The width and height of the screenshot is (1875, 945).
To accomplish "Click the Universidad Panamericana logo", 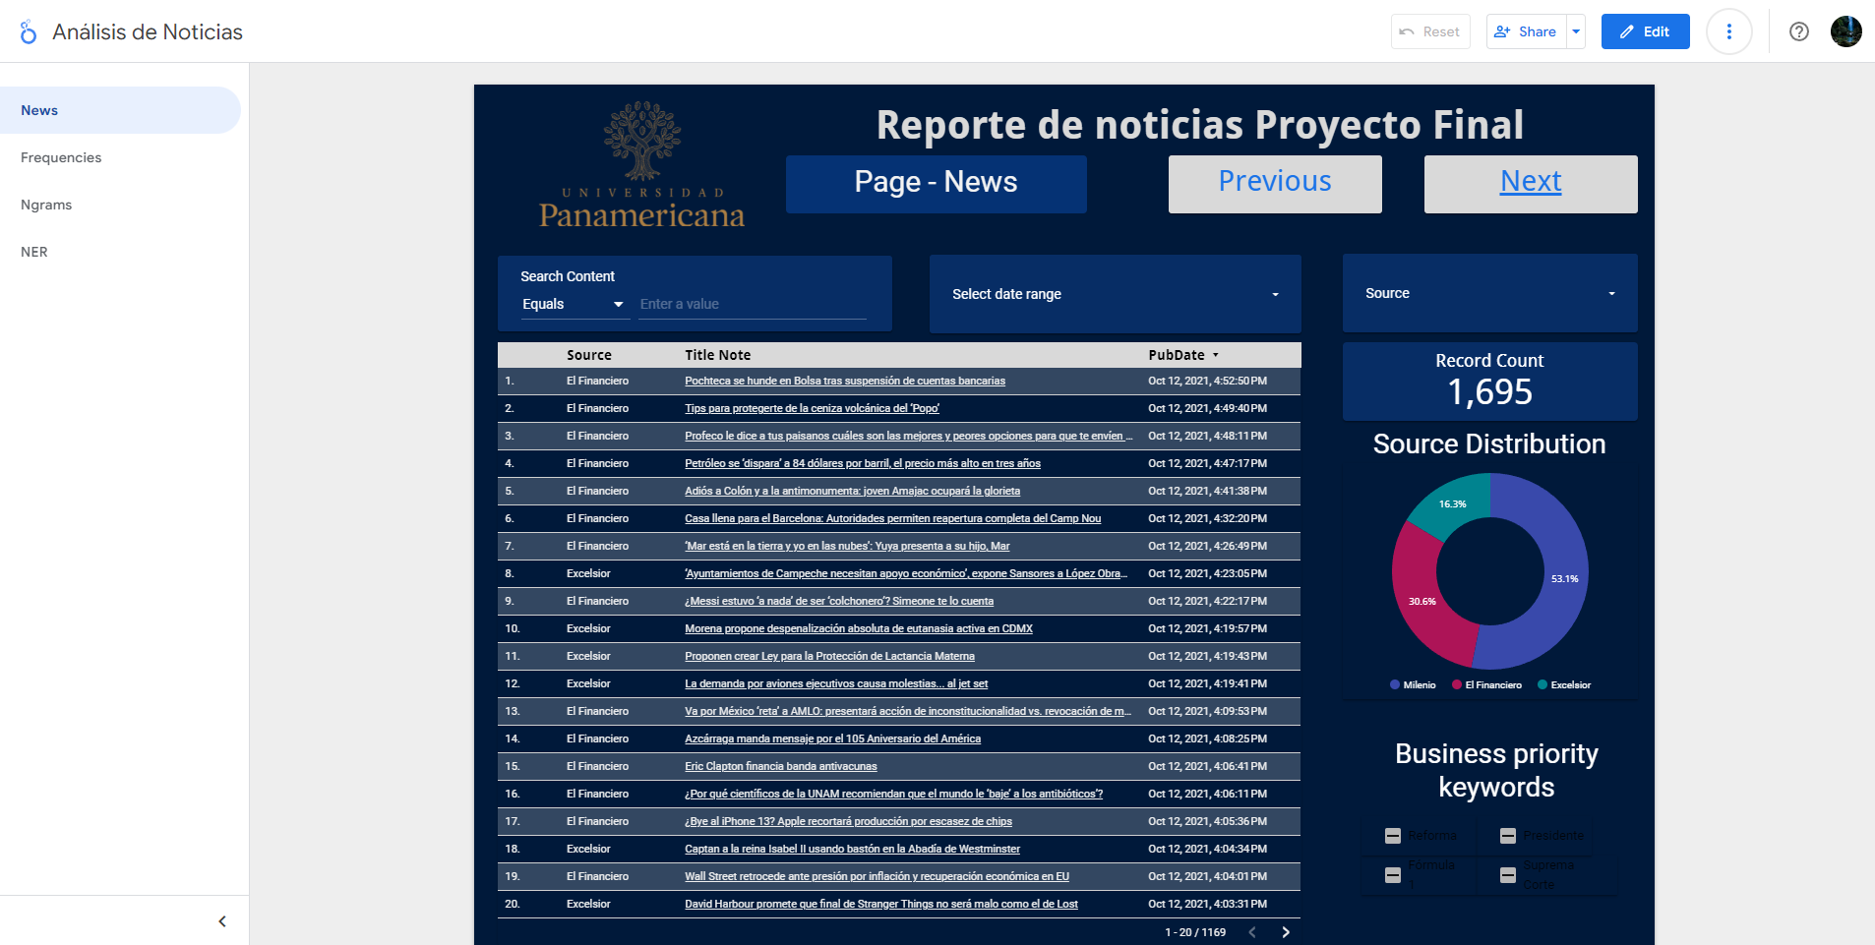I will coord(641,164).
